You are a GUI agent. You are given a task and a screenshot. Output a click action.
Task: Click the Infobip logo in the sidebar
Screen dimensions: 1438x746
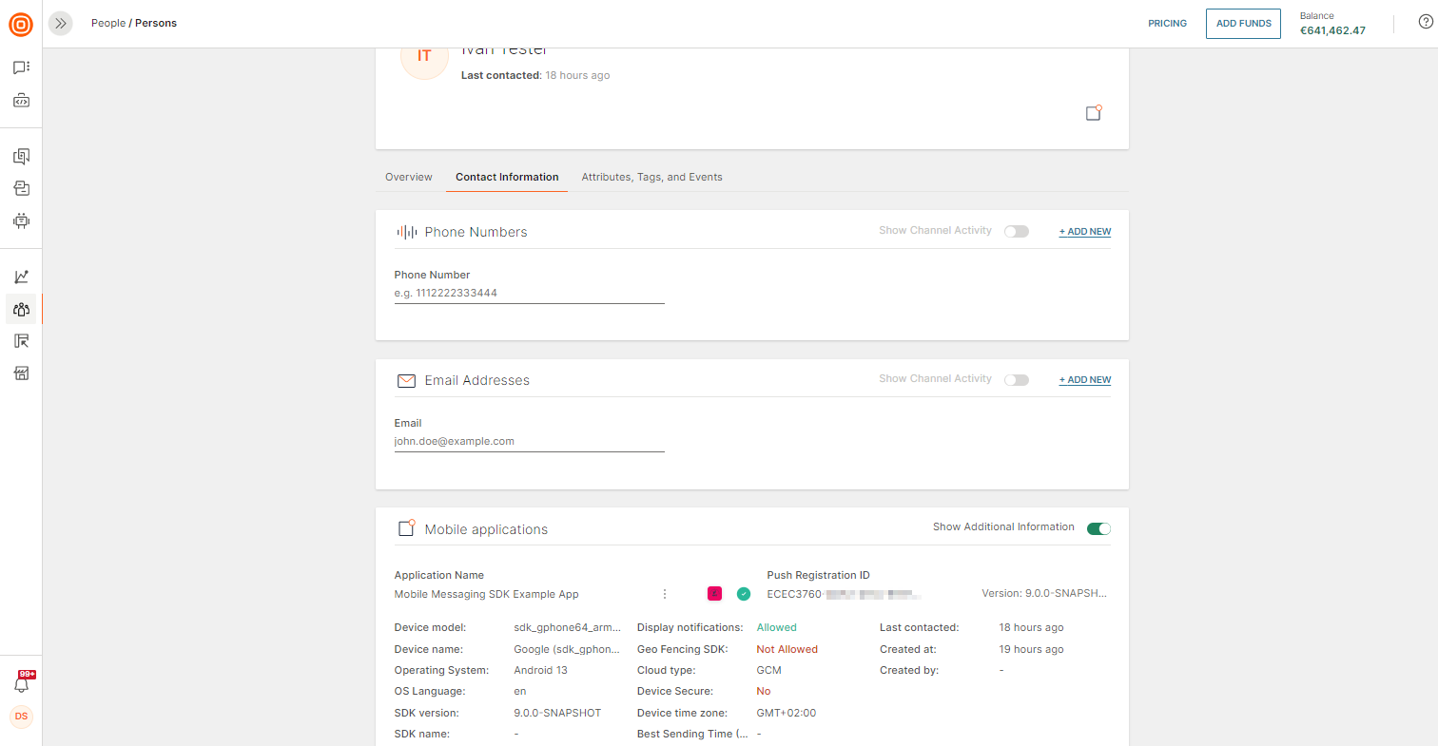coord(21,25)
